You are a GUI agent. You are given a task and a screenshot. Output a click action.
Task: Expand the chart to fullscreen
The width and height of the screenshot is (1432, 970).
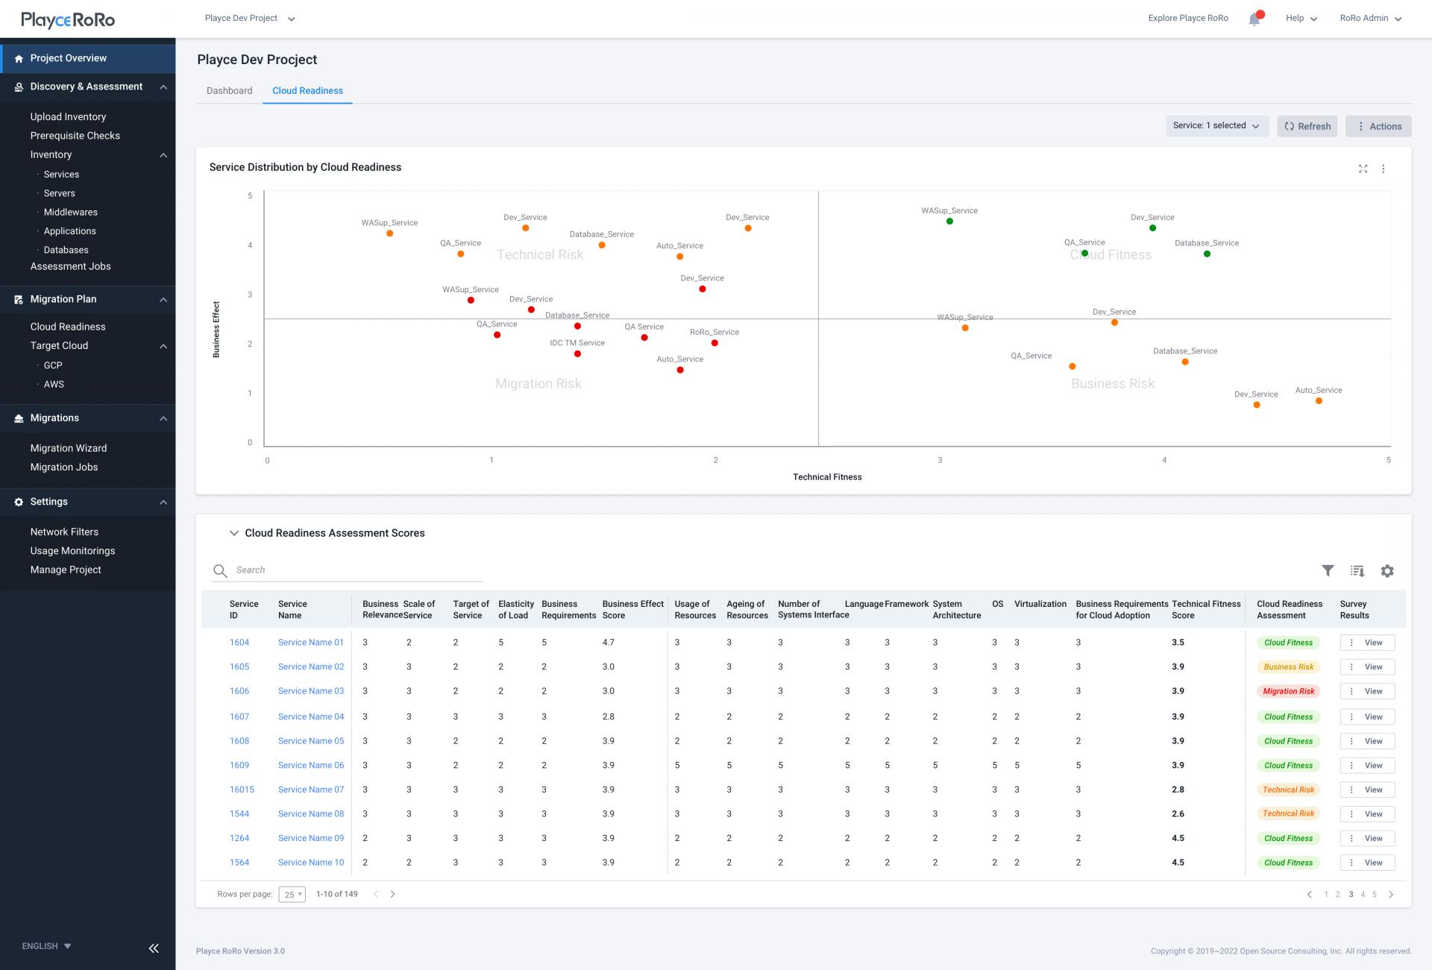(x=1363, y=169)
